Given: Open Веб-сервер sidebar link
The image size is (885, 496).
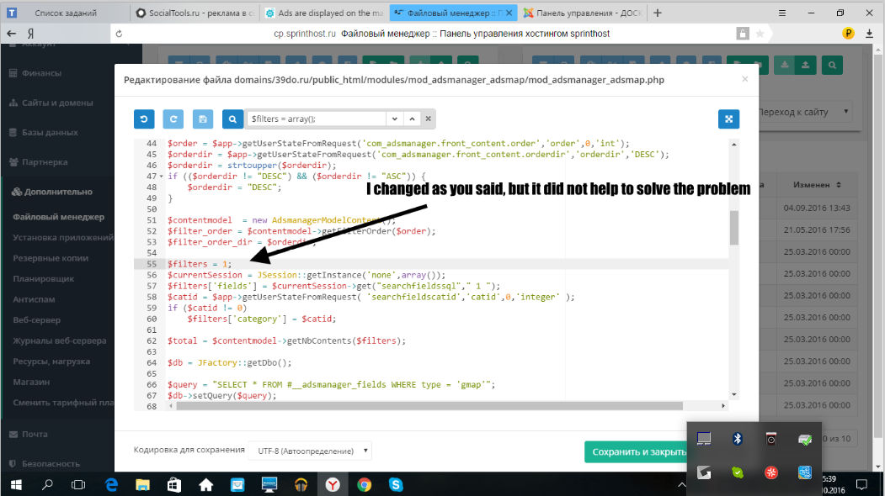Looking at the screenshot, I should (x=37, y=320).
